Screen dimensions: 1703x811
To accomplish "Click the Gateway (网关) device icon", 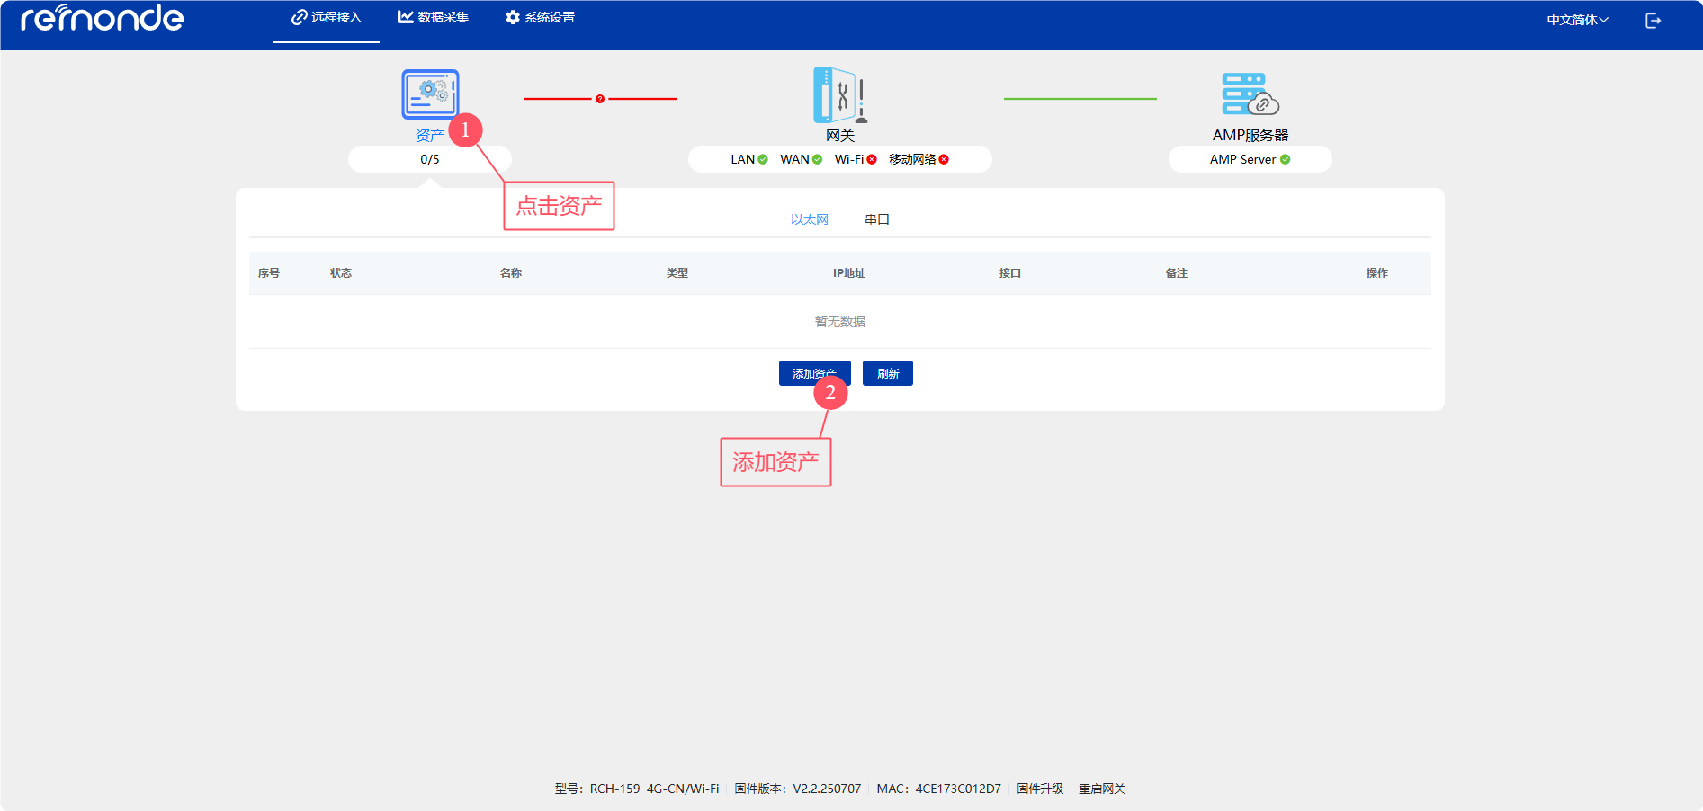I will coord(839,94).
